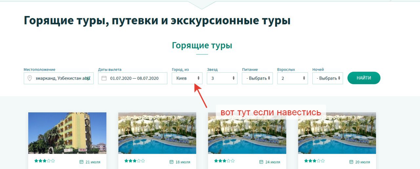Click calendar icon beside 18 июля
This screenshot has height=169, width=420.
171,162
